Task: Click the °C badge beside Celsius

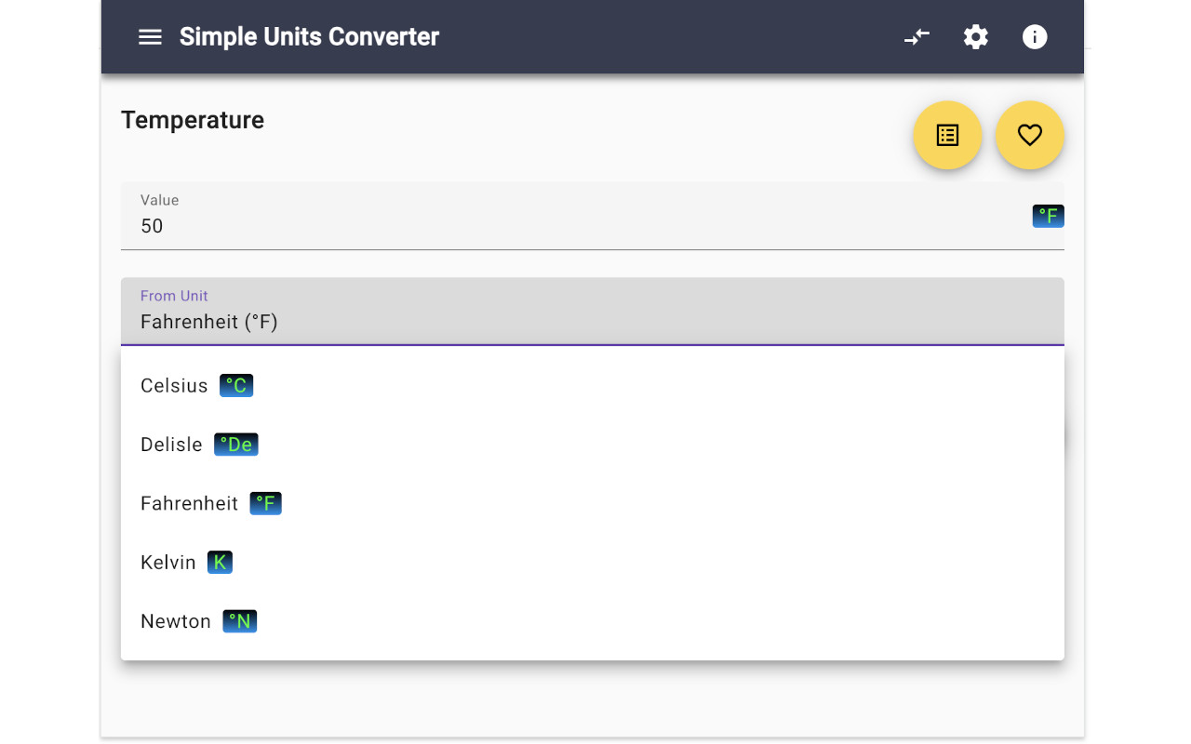Action: 235,385
